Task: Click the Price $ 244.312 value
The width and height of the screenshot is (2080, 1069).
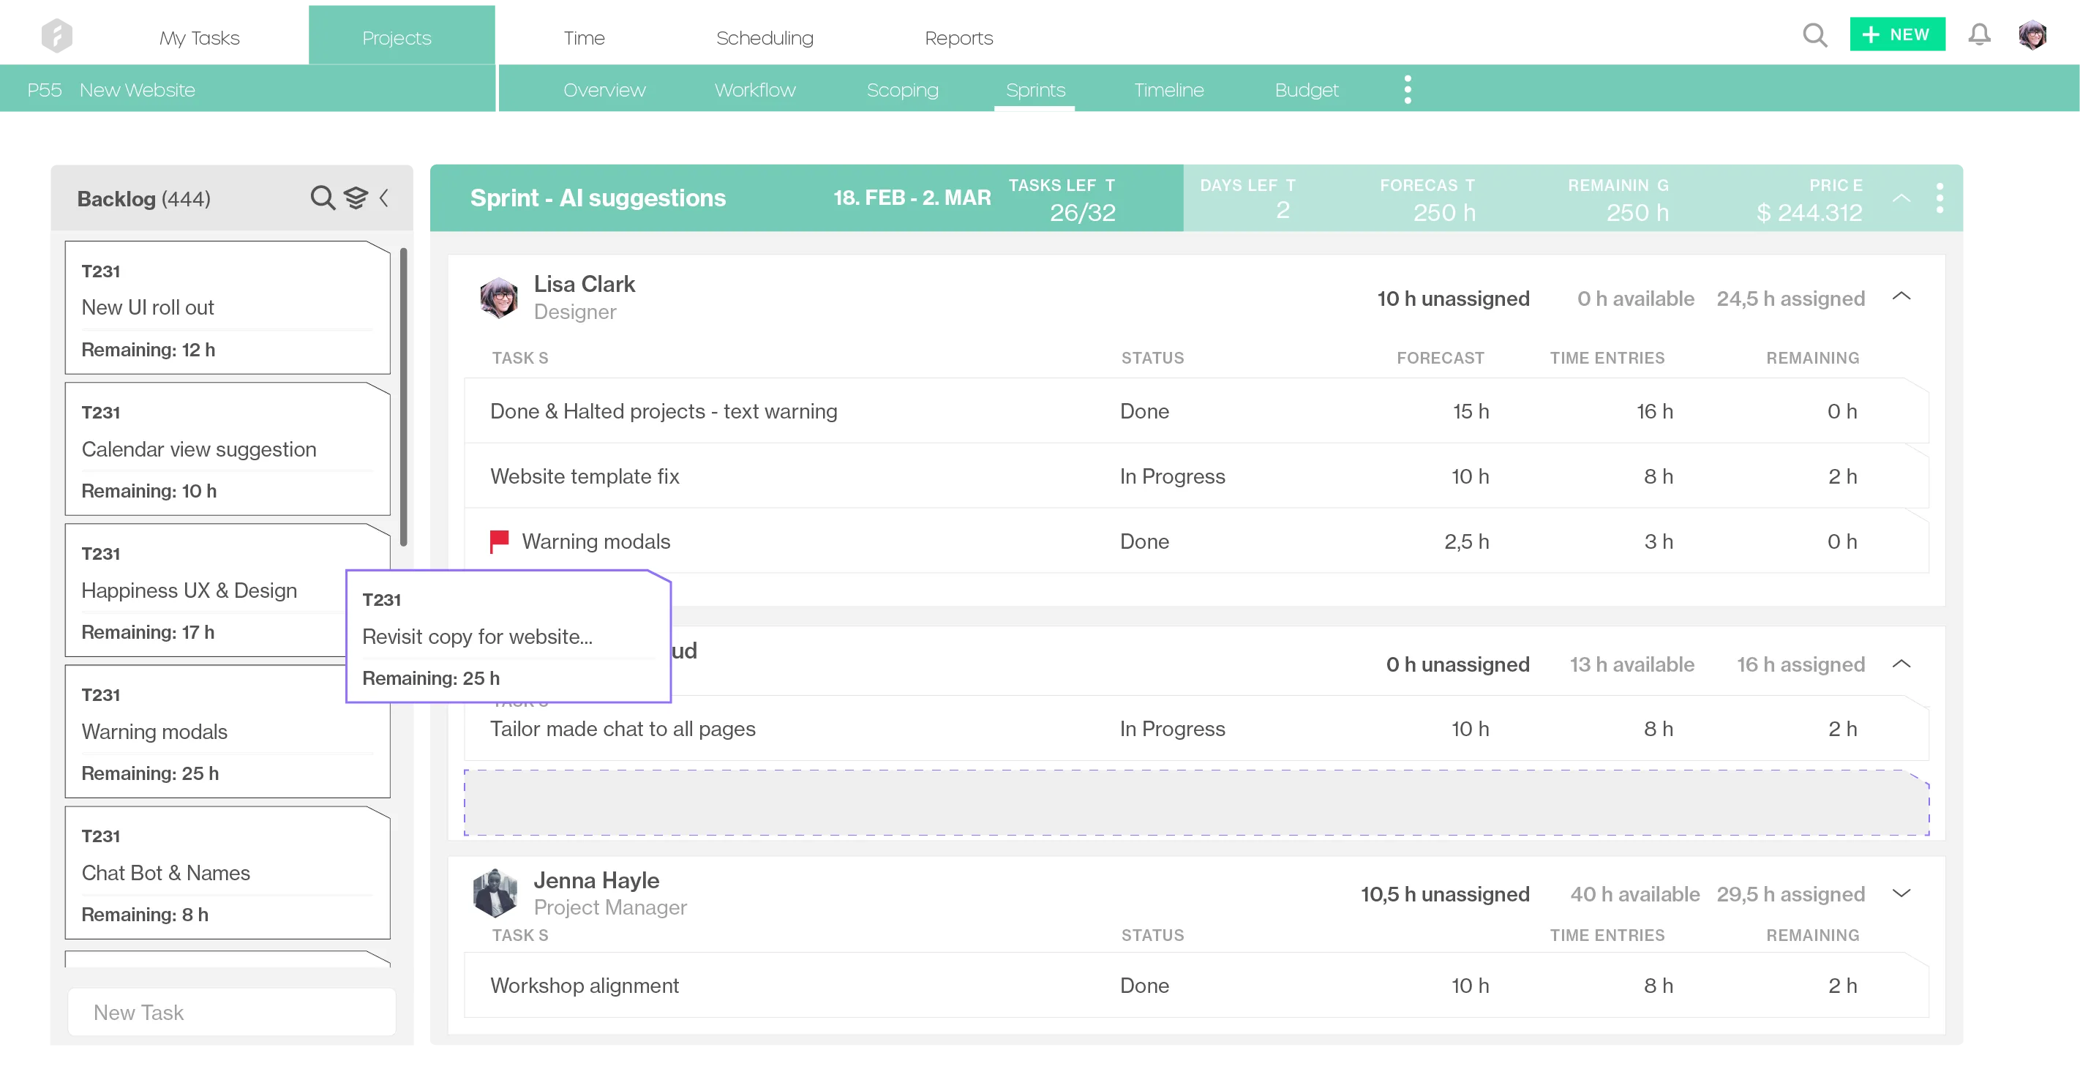Action: tap(1809, 212)
